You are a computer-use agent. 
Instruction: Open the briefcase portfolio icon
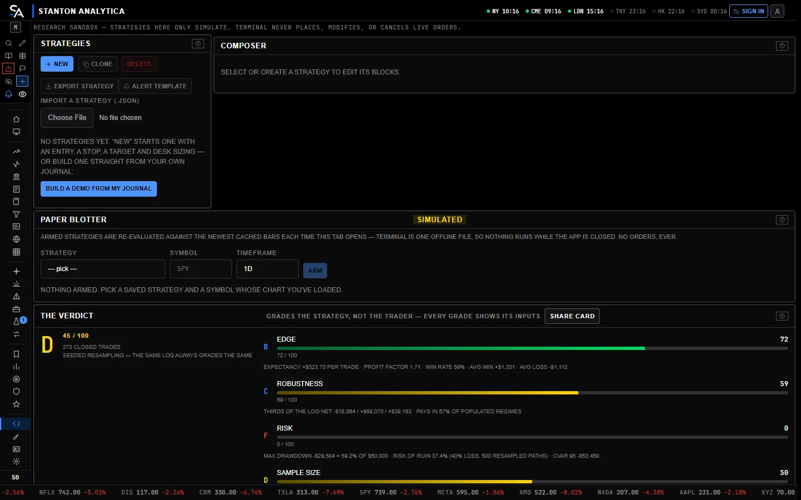(16, 309)
